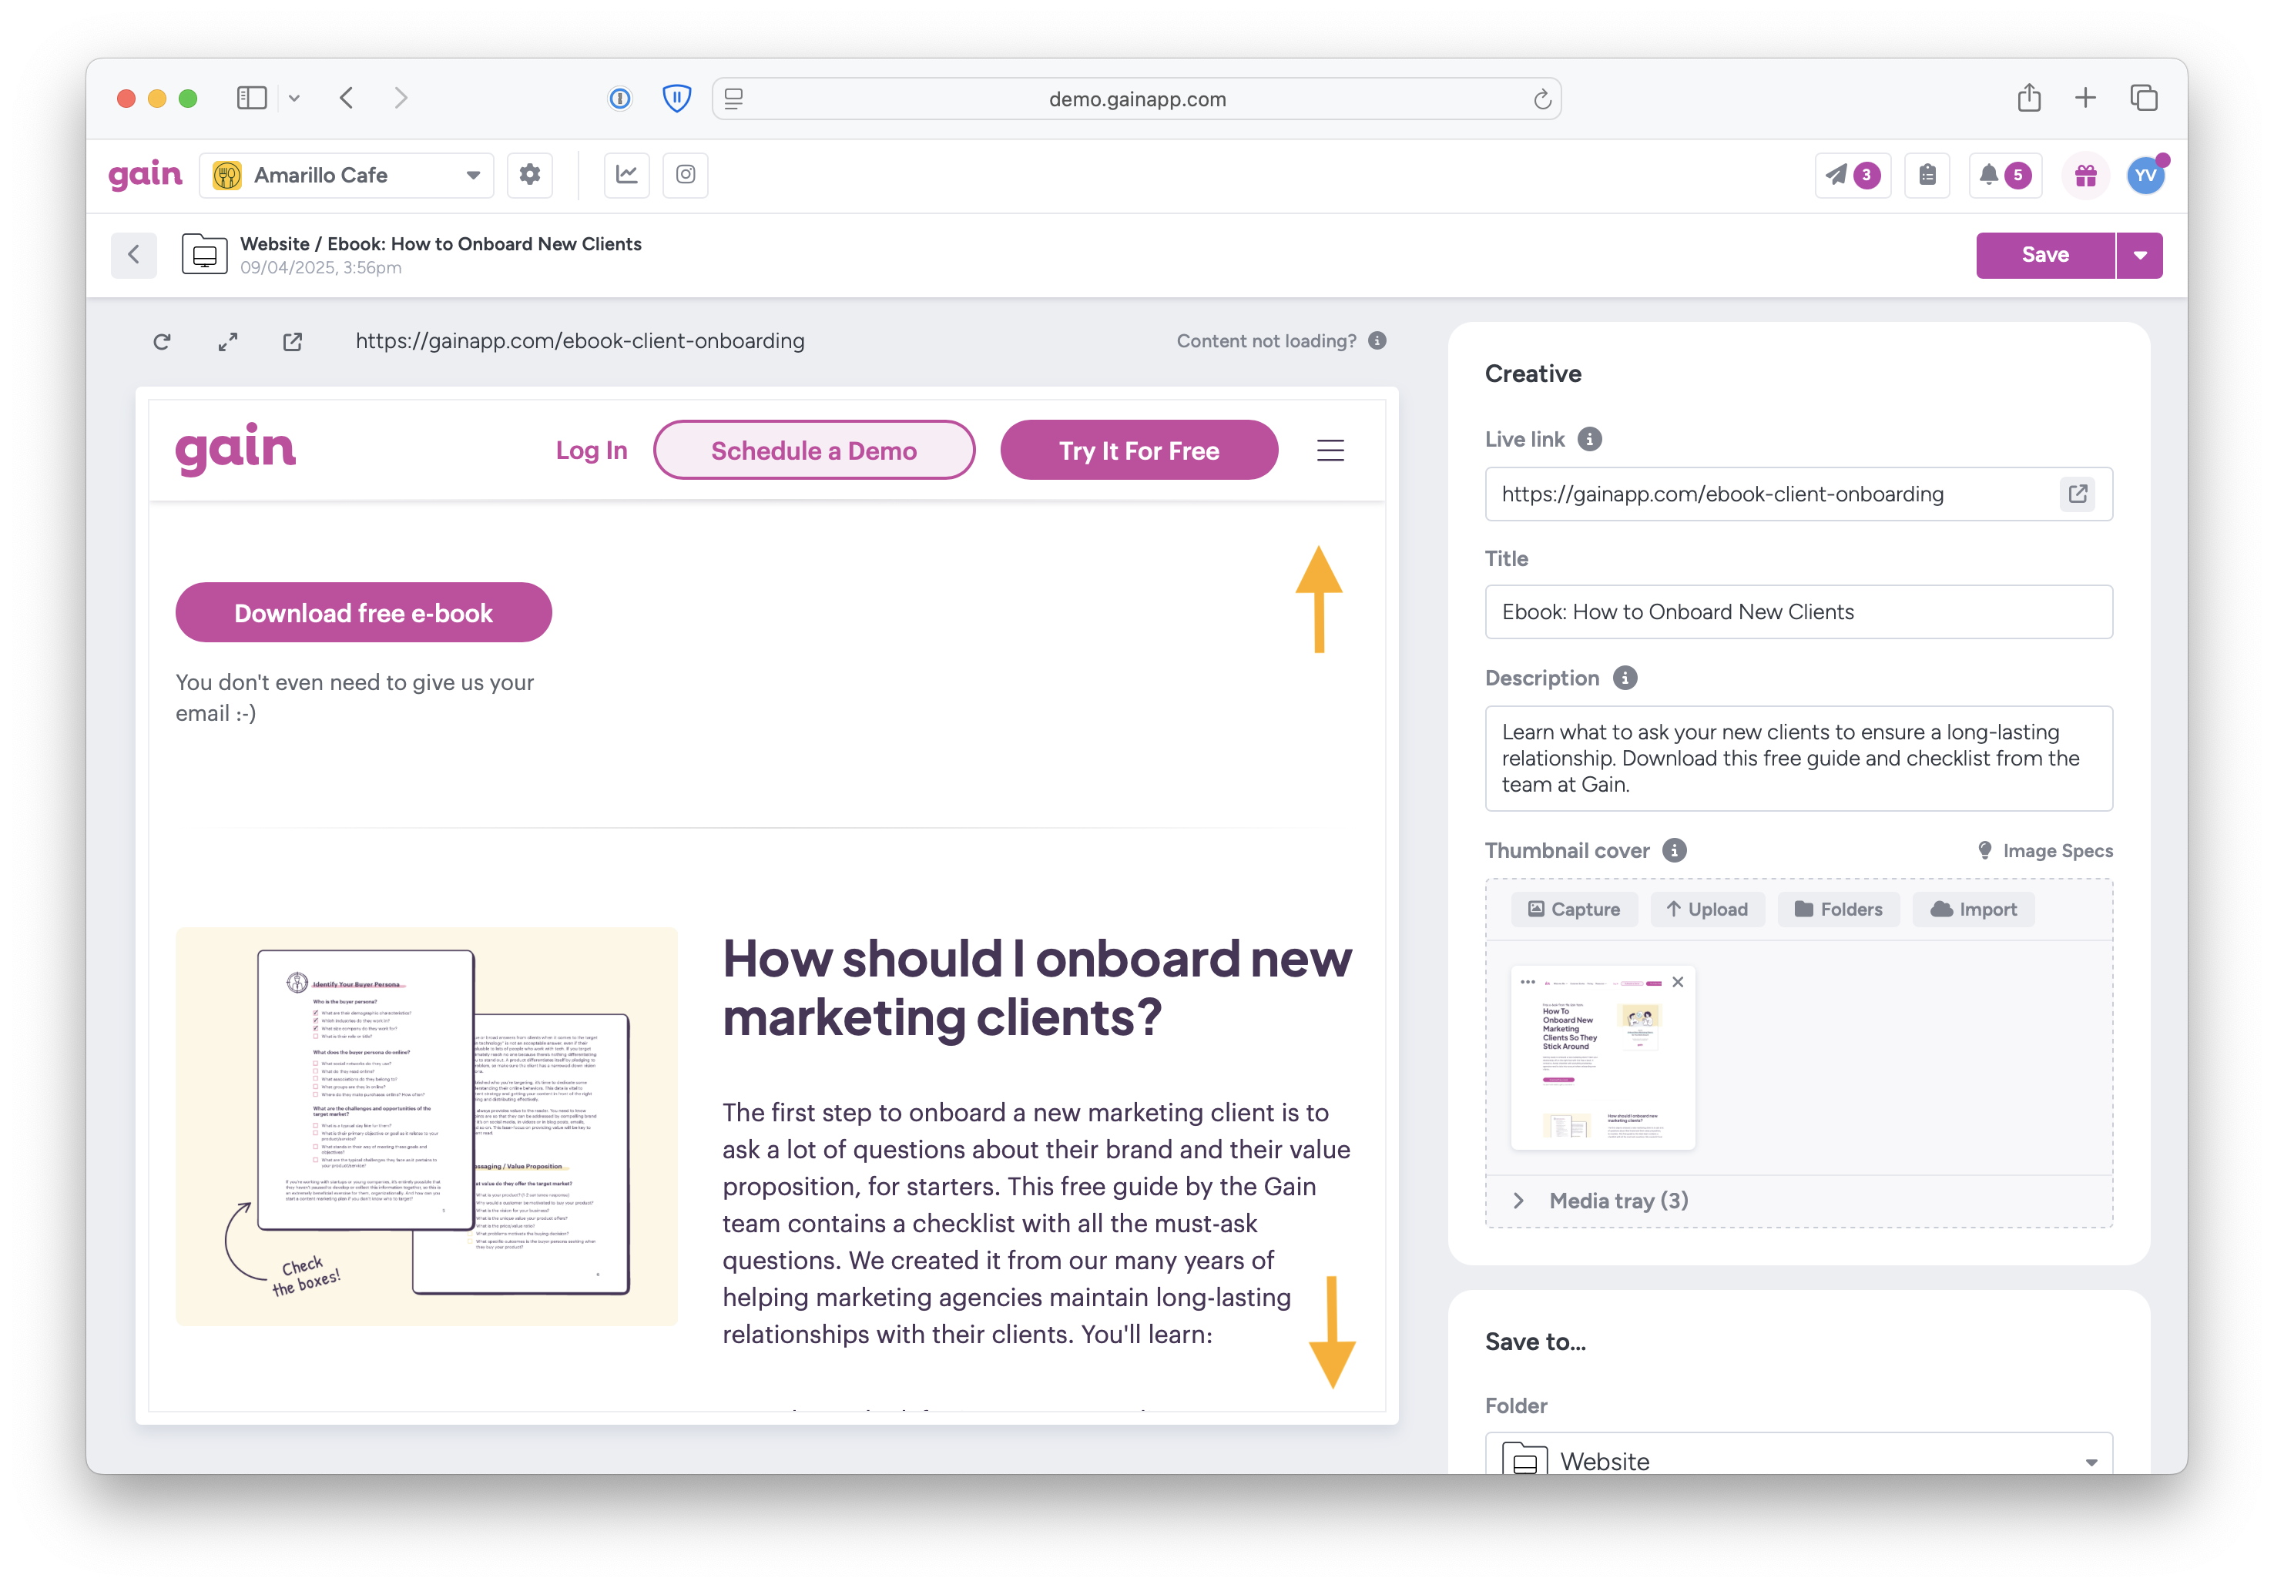Screen dimensions: 2274x1588
Task: Select the thumbnail cover preview image
Action: coord(1602,1057)
